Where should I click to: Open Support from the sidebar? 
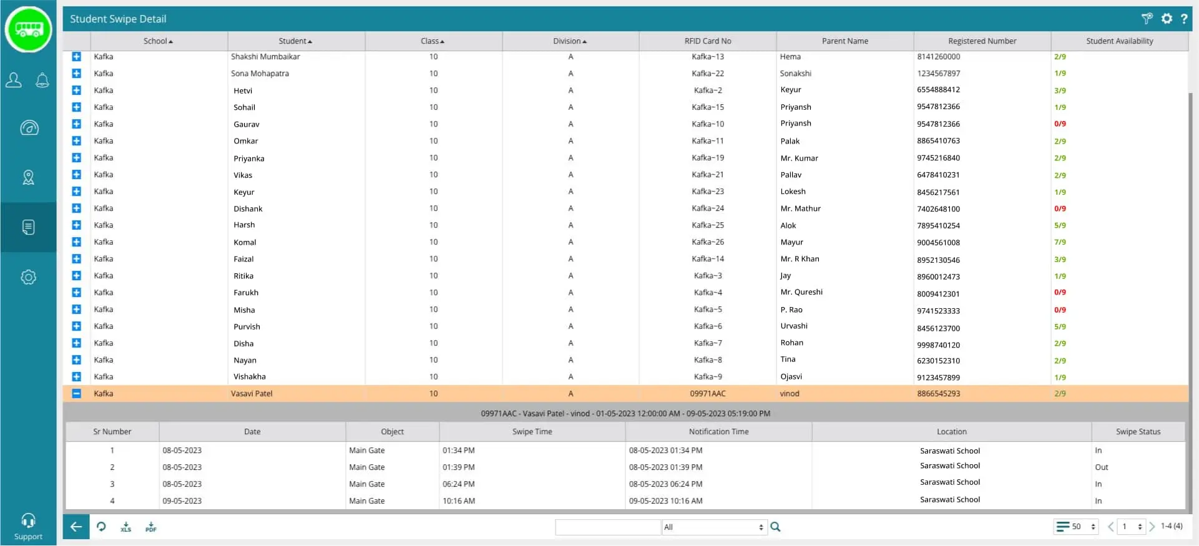click(x=28, y=526)
